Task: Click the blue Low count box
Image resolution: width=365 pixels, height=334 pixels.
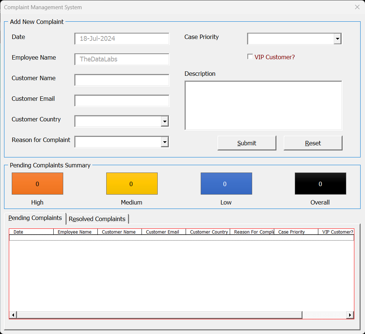Action: (226, 184)
